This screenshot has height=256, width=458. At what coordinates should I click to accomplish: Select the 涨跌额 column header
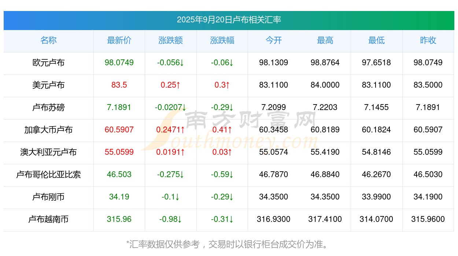170,40
